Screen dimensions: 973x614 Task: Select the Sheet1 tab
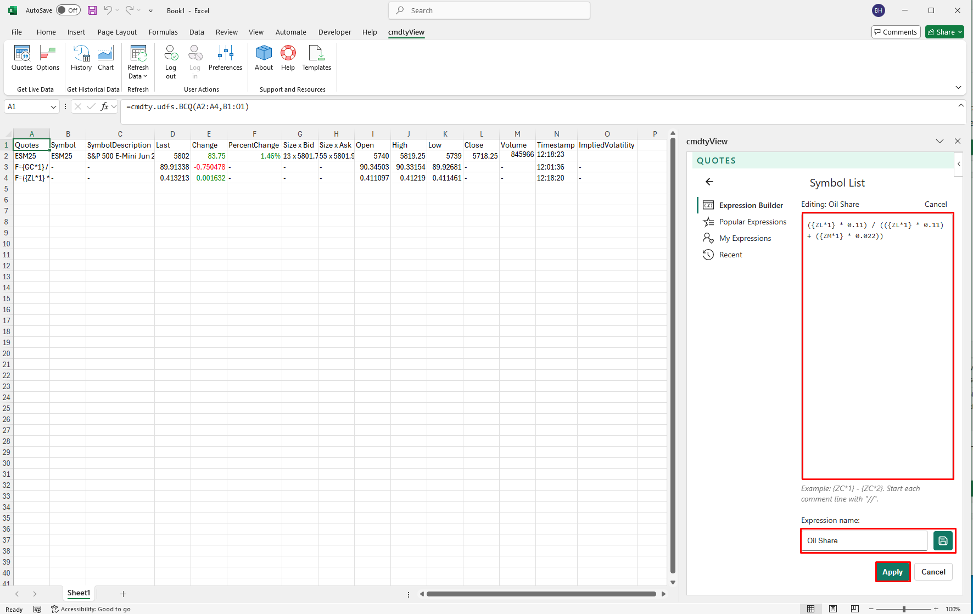79,593
